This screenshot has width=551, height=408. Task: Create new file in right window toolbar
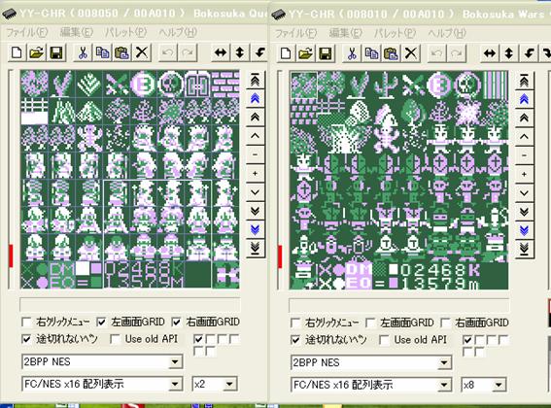286,53
